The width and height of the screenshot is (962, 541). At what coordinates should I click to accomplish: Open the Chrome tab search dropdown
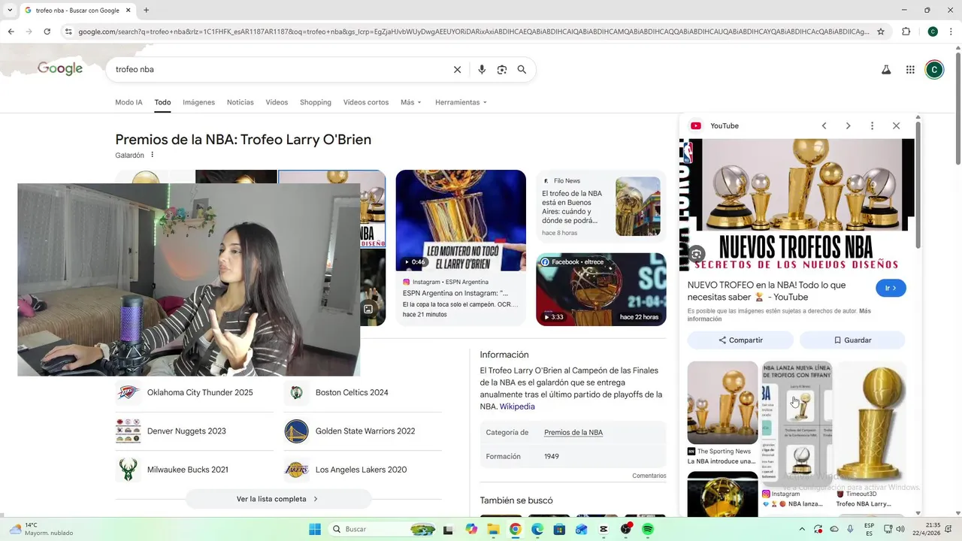coord(10,11)
